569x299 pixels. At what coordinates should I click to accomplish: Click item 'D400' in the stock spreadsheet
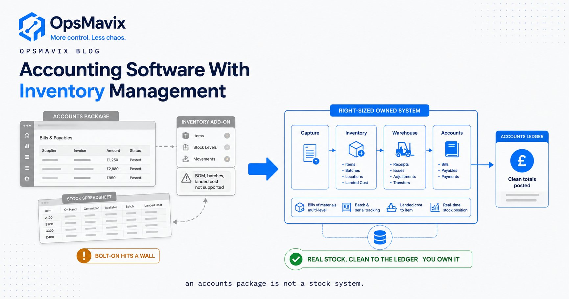(50, 237)
